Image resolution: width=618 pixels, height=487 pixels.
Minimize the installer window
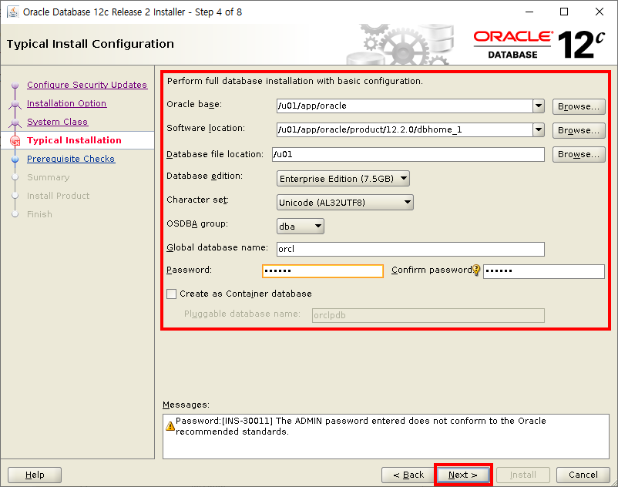coord(529,12)
